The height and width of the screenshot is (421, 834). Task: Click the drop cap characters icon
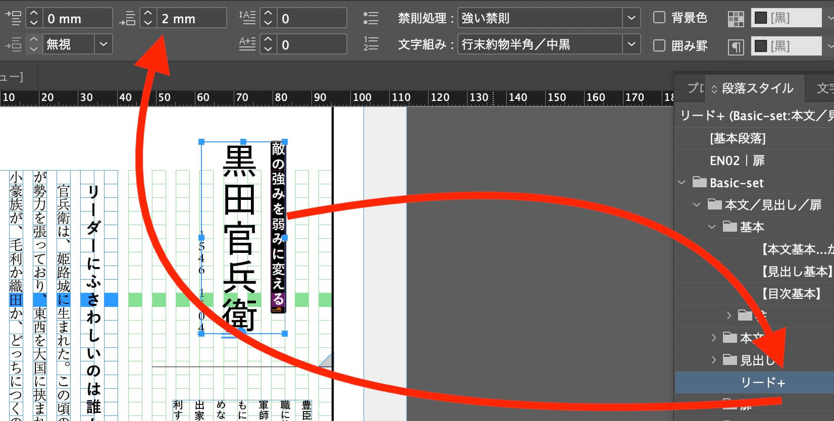coord(247,44)
